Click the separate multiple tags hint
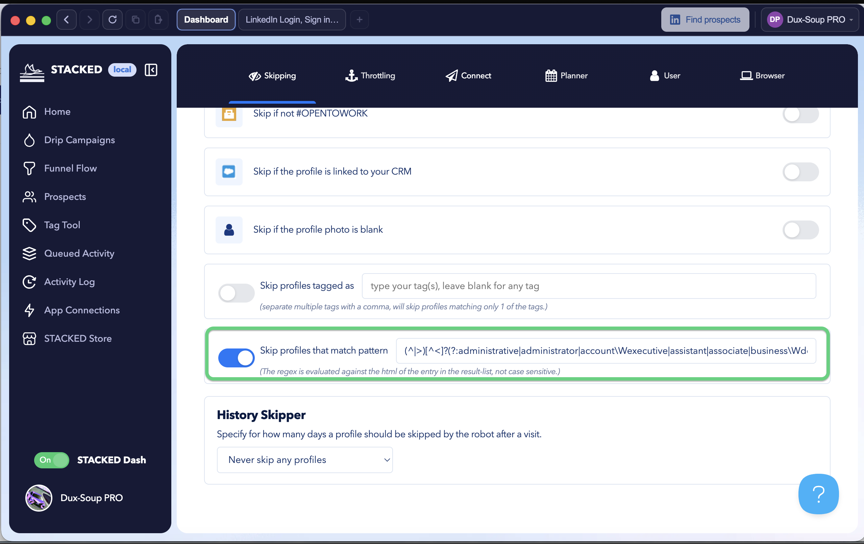864x544 pixels. click(x=404, y=307)
